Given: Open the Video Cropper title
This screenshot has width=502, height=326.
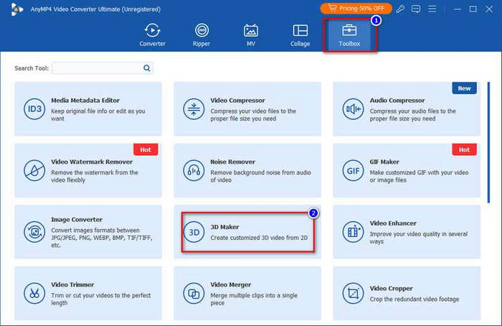Looking at the screenshot, I should tap(391, 289).
